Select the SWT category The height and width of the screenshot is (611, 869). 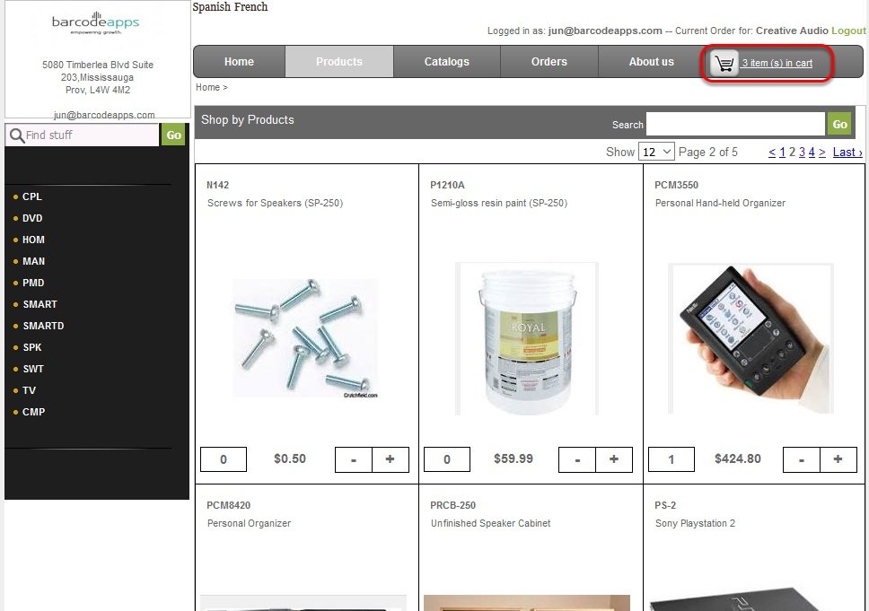click(33, 370)
